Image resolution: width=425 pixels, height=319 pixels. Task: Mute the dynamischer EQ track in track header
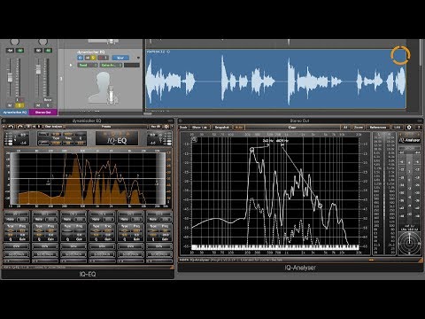tap(88, 58)
